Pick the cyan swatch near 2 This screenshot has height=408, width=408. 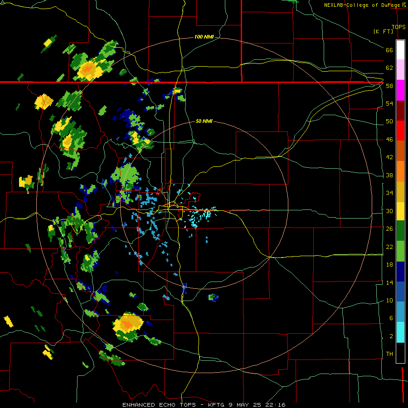pyautogui.click(x=400, y=332)
